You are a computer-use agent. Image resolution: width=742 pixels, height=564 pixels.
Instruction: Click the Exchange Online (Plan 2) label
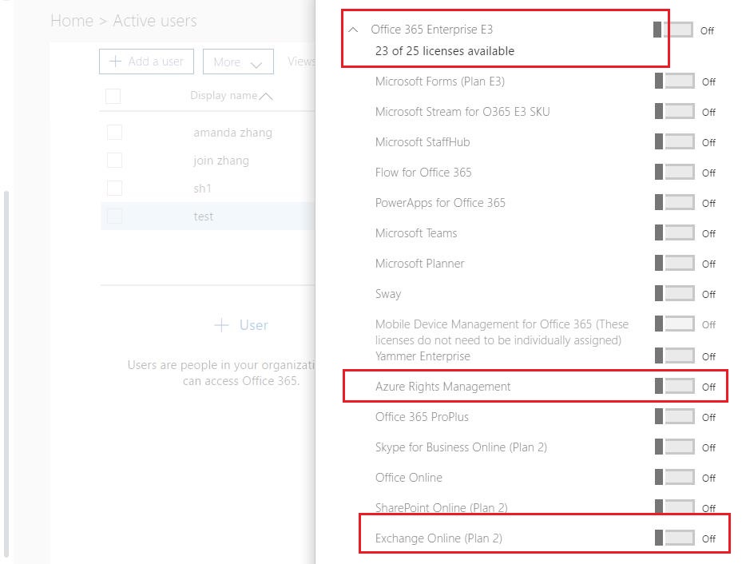point(438,538)
